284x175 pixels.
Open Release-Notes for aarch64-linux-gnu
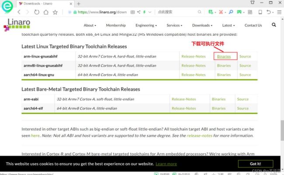(x=194, y=75)
